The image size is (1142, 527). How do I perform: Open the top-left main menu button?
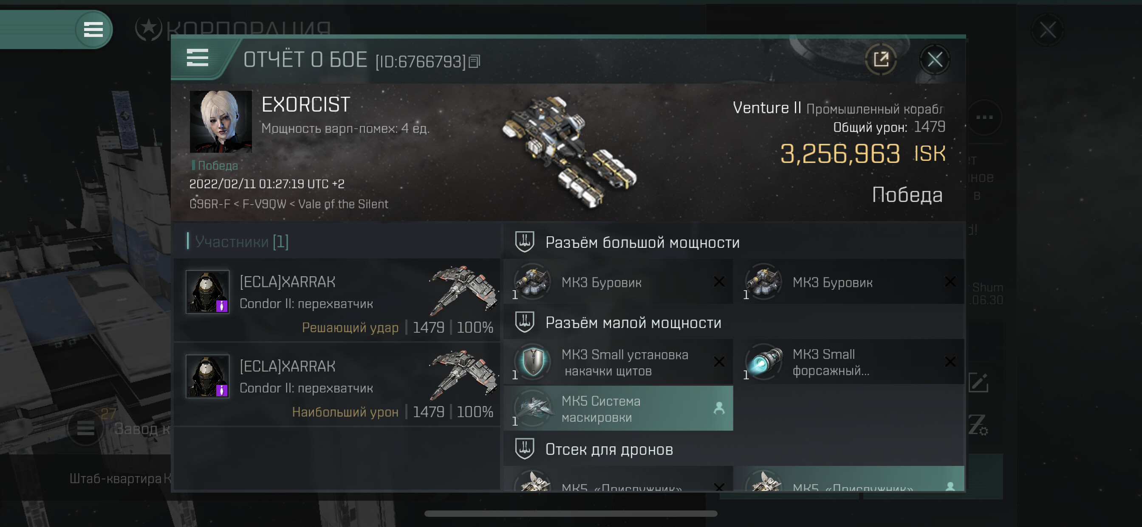(93, 30)
